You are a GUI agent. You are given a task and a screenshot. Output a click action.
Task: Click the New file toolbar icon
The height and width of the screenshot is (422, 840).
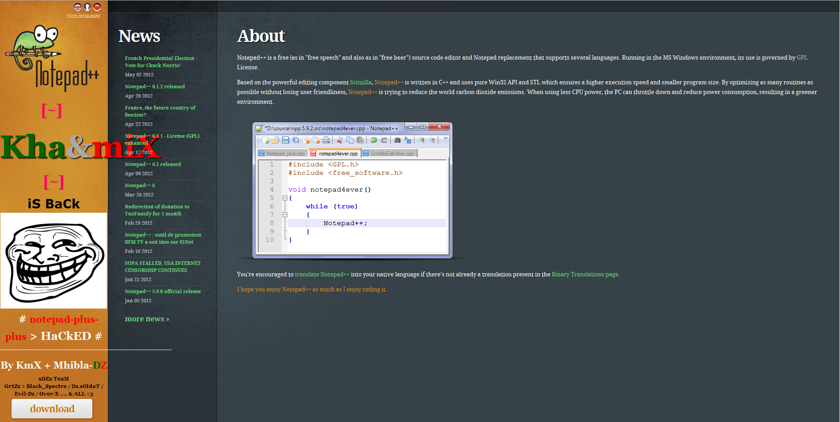265,140
